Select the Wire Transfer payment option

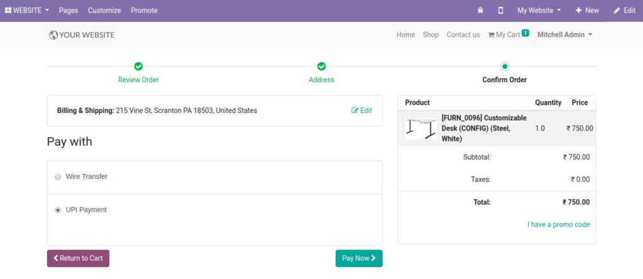(x=58, y=177)
